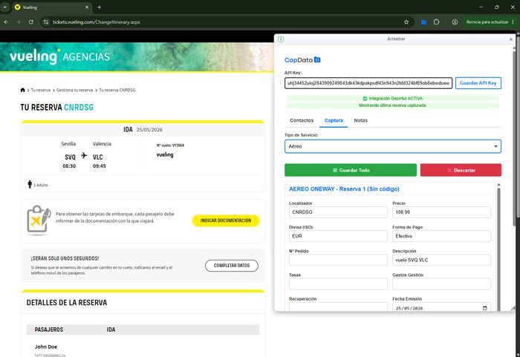Open the calendar picker in Fecha Emisión

point(485,308)
